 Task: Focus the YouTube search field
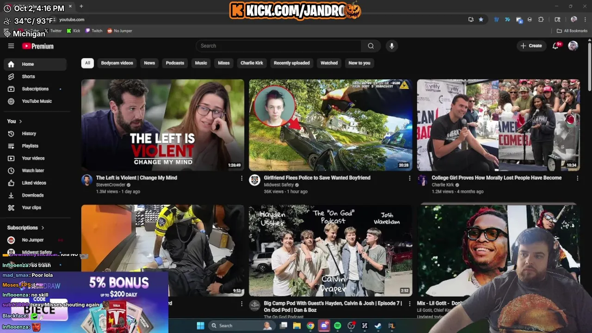pos(278,46)
